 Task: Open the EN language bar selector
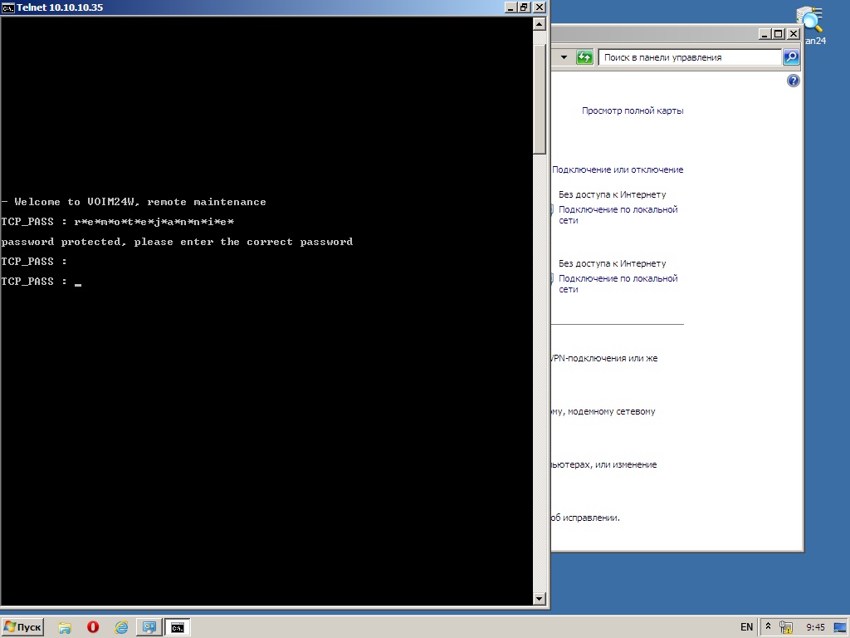pyautogui.click(x=746, y=627)
